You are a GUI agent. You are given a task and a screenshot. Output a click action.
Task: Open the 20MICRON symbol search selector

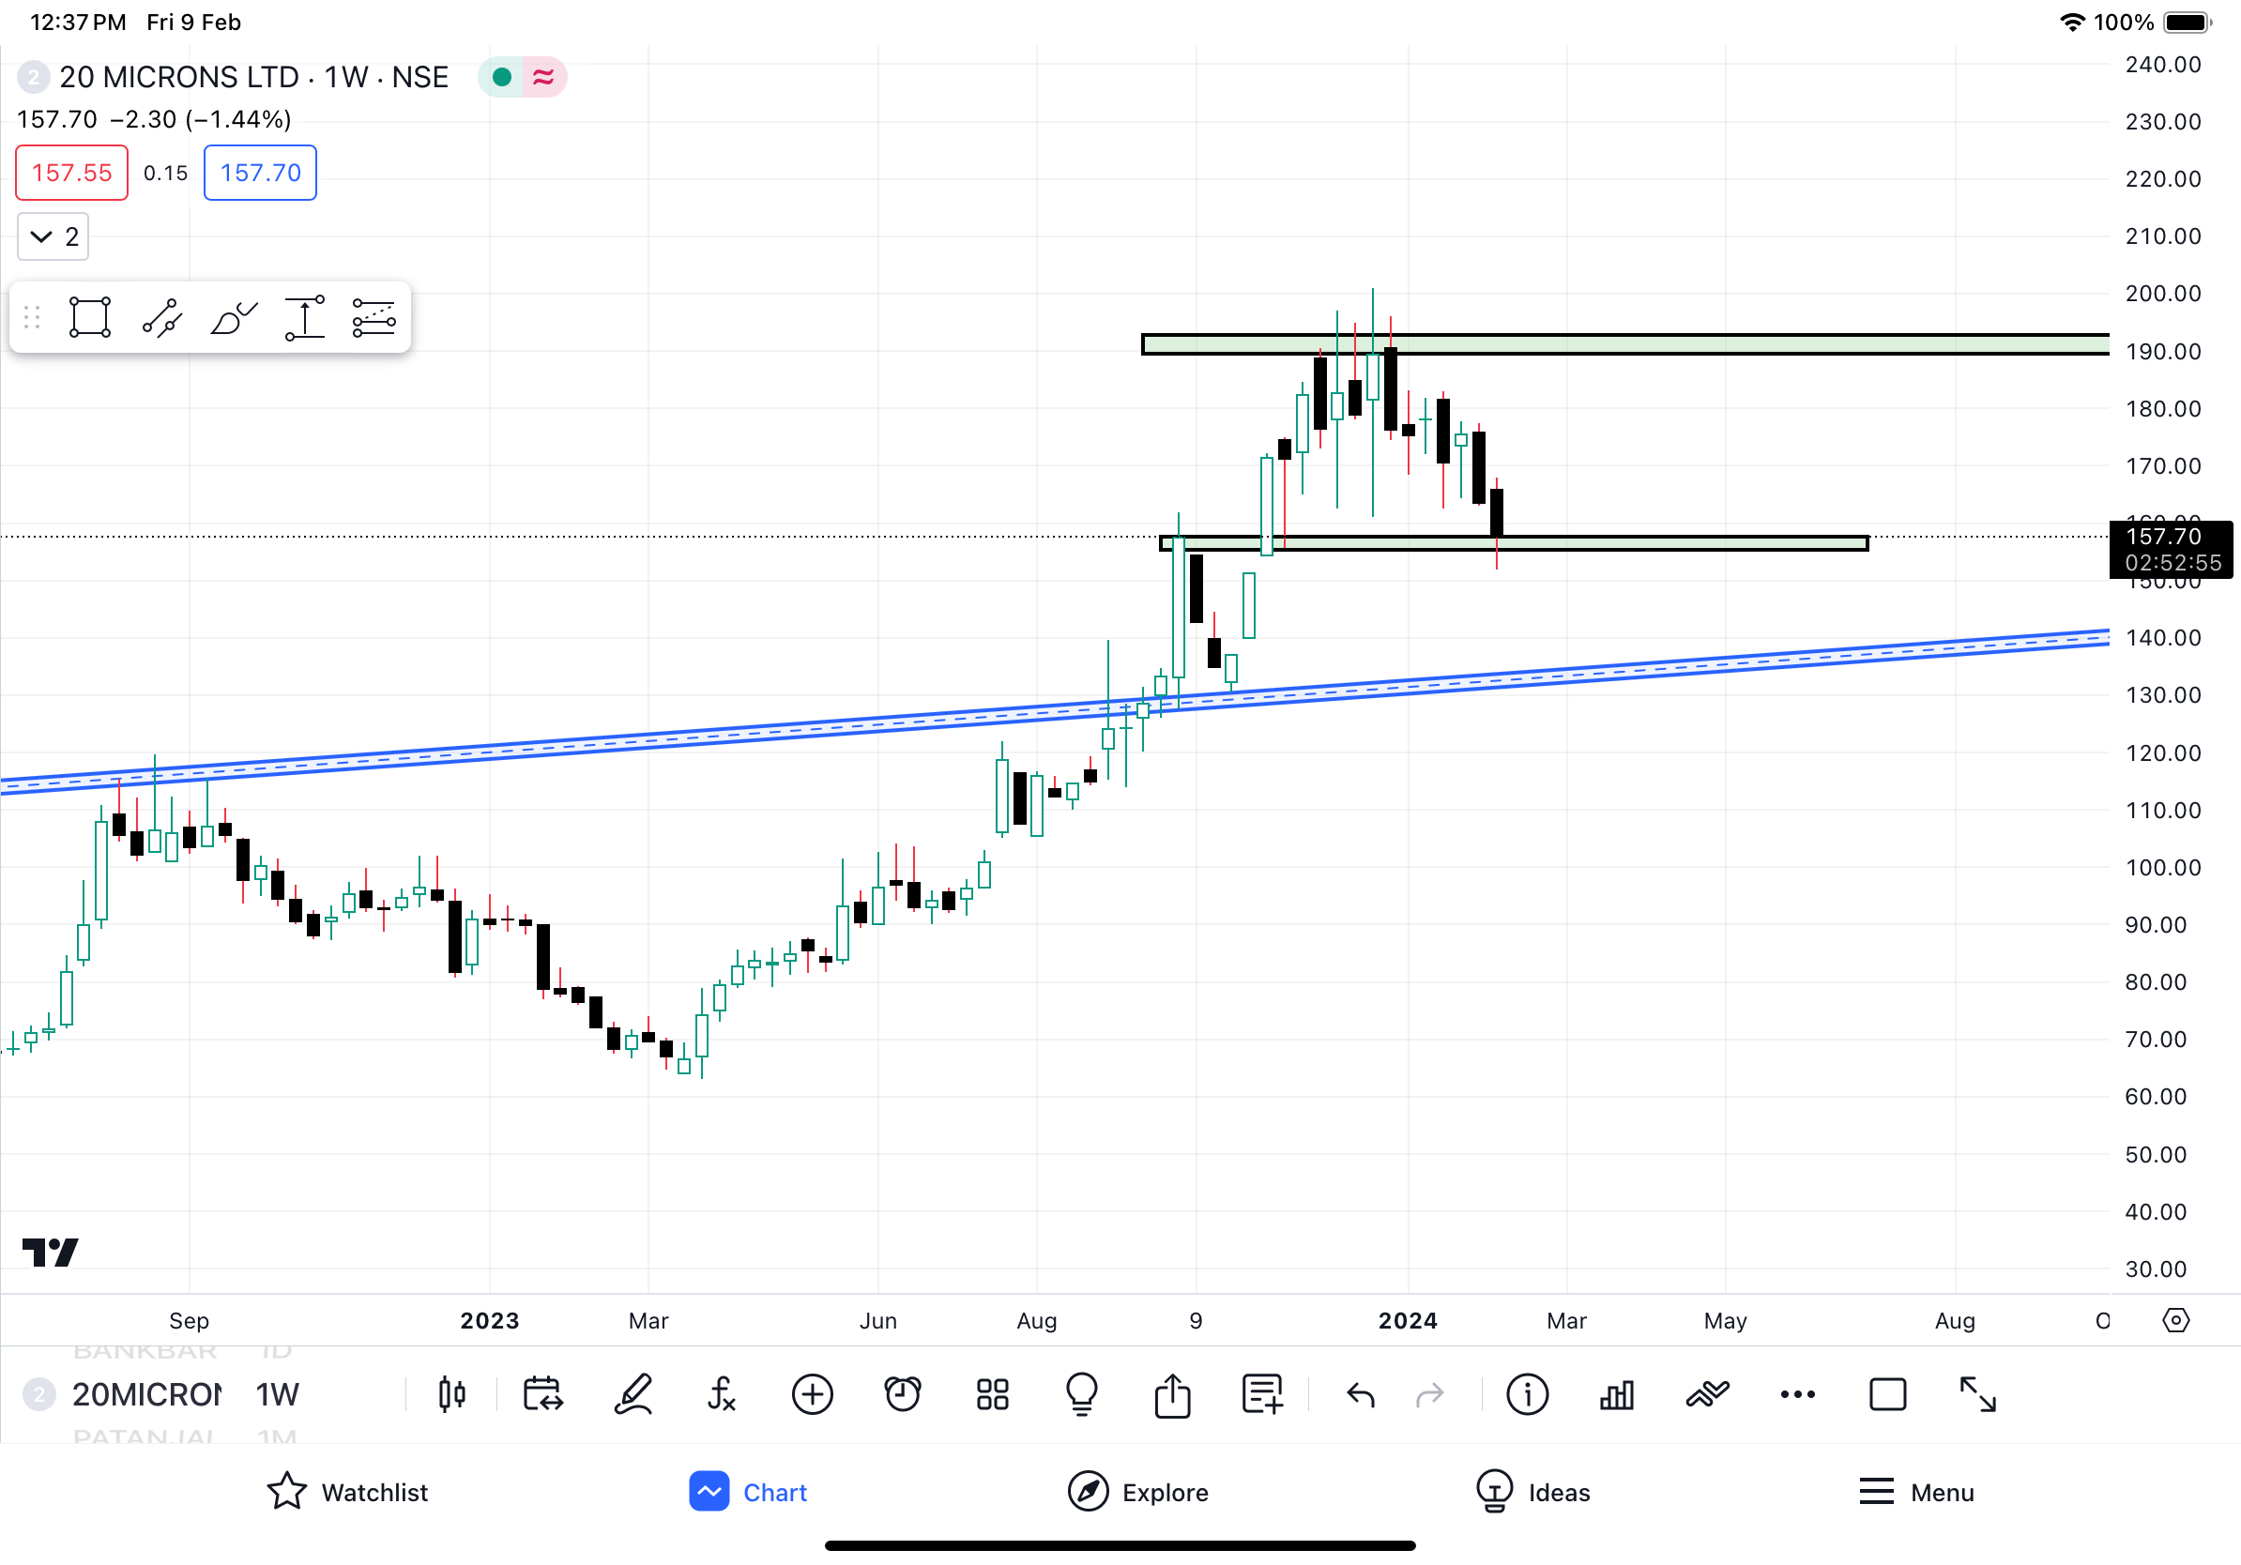(146, 1394)
